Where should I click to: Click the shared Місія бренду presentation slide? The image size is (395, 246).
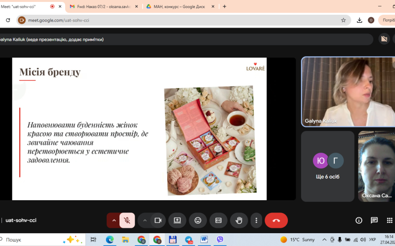click(x=139, y=129)
